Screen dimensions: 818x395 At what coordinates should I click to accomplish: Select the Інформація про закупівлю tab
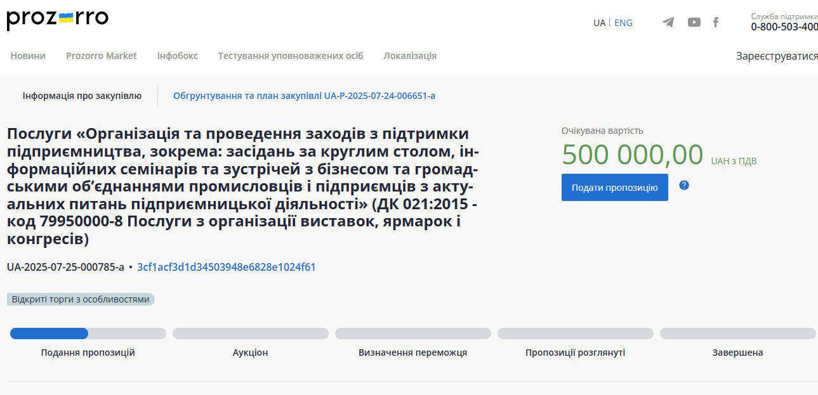coord(82,96)
